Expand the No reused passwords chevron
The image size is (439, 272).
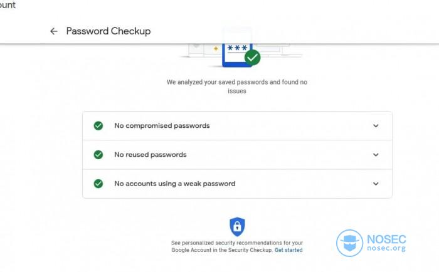pyautogui.click(x=376, y=155)
